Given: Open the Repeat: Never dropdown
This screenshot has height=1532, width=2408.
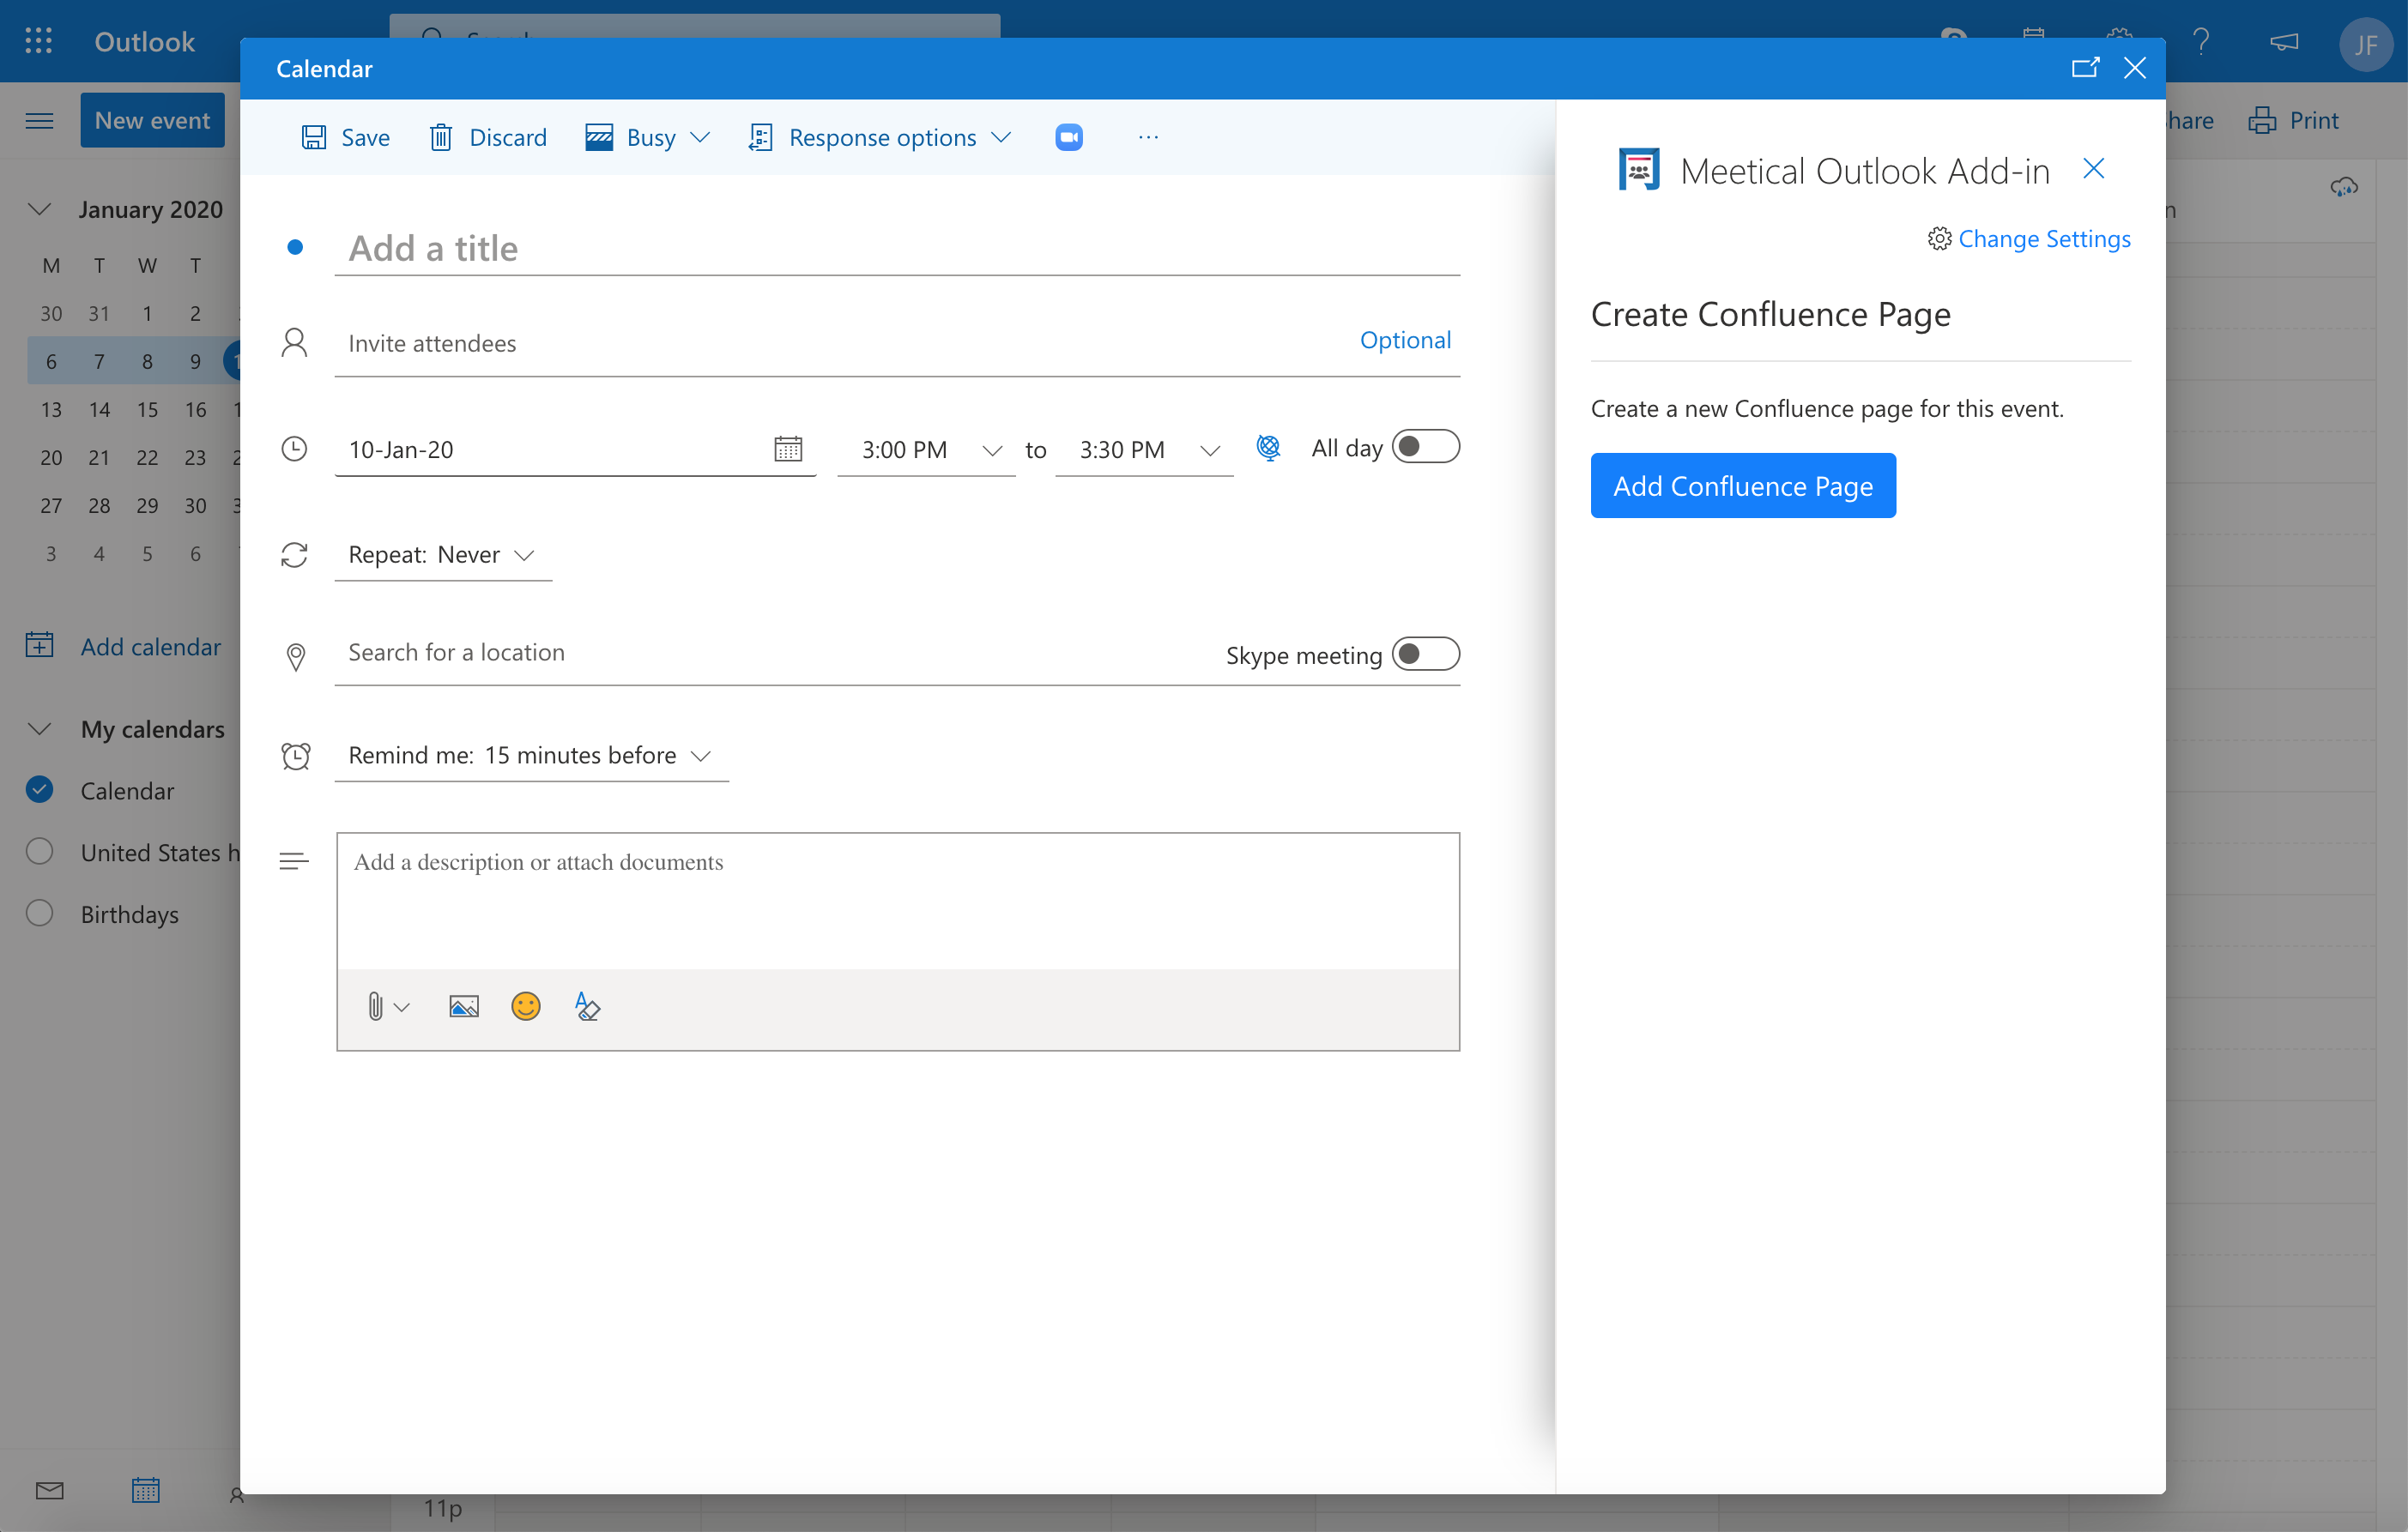Looking at the screenshot, I should pos(443,555).
